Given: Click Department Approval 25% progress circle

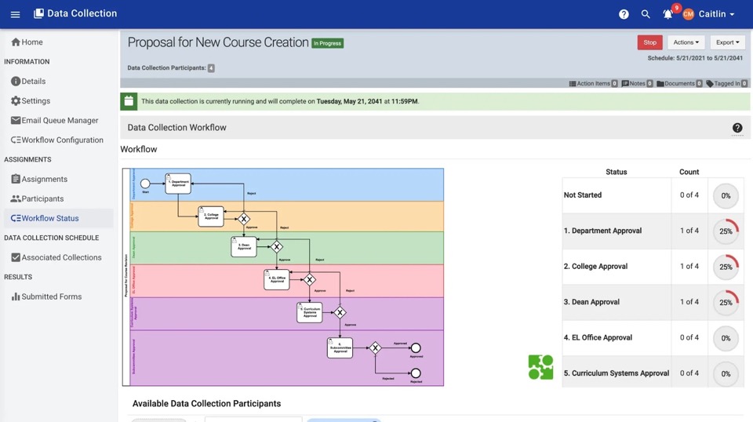Looking at the screenshot, I should [726, 231].
